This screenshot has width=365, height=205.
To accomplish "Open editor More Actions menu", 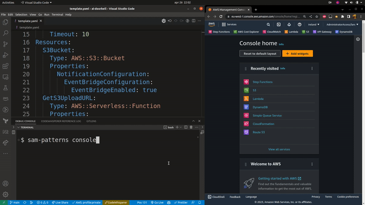I will click(x=199, y=20).
